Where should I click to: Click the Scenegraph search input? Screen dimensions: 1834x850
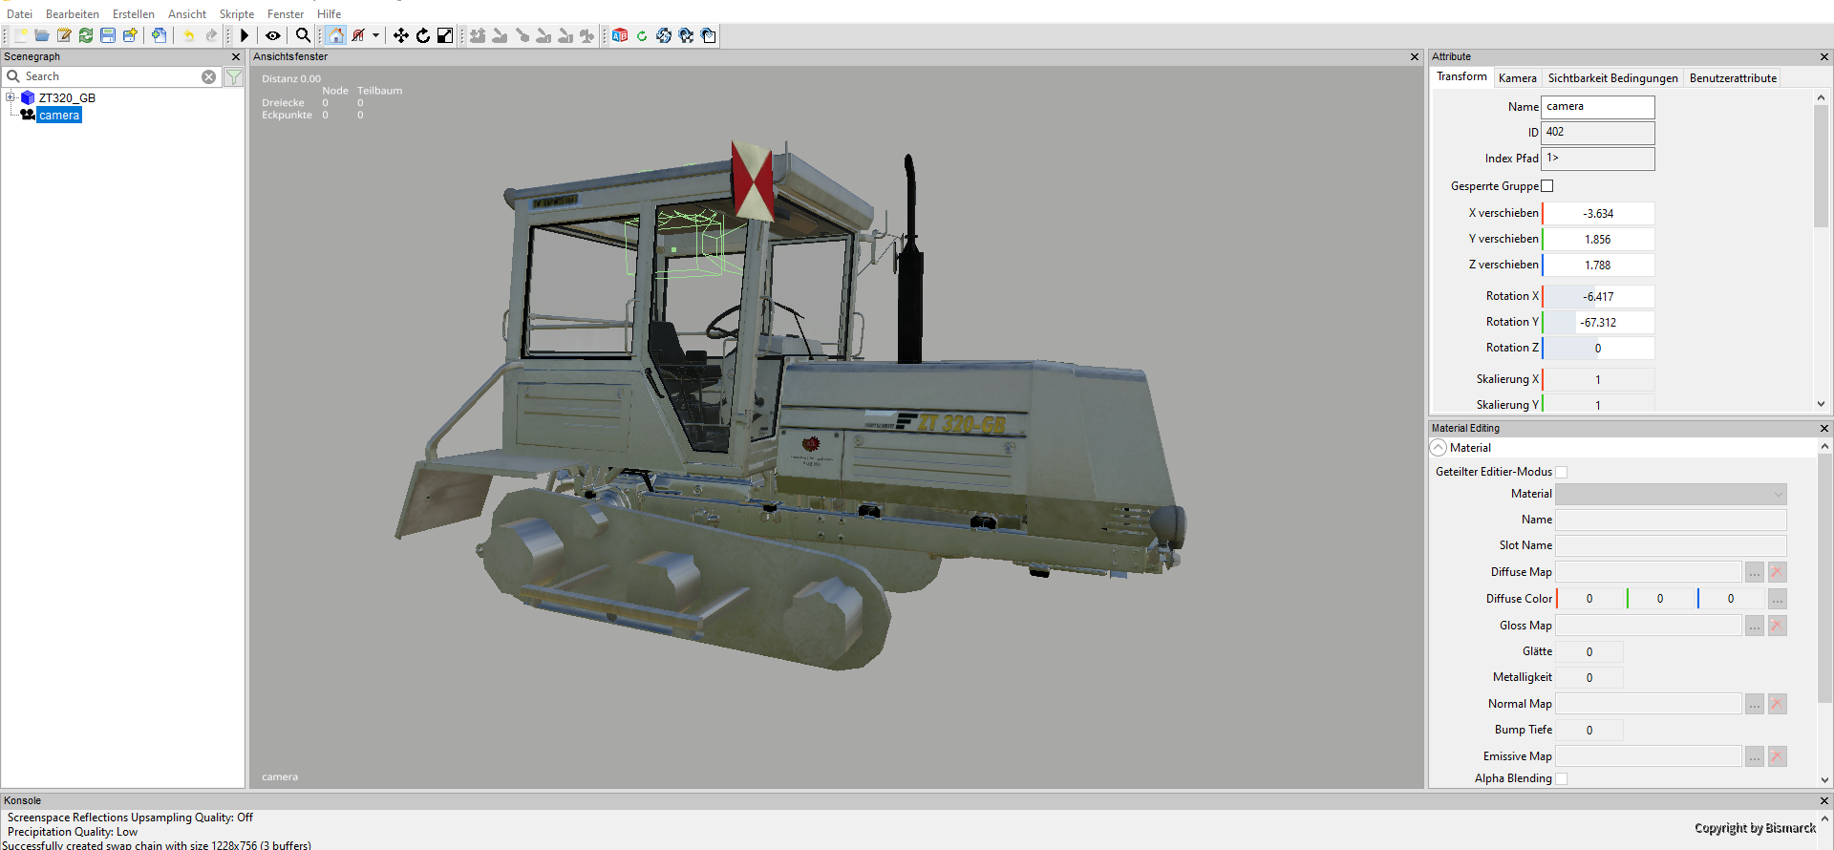[111, 76]
